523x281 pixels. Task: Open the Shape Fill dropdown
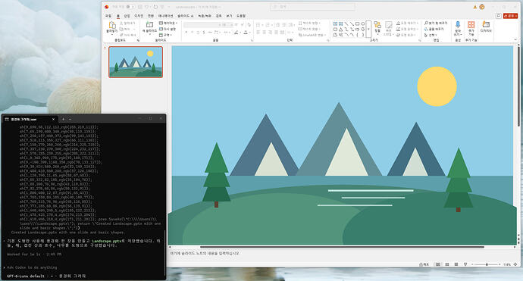407,23
